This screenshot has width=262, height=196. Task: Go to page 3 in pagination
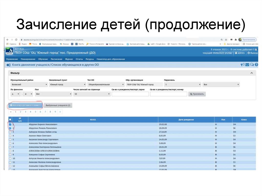pos(26,111)
